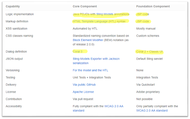
Task: Click the 'Via Quickstart' cell
Action: click(146, 85)
